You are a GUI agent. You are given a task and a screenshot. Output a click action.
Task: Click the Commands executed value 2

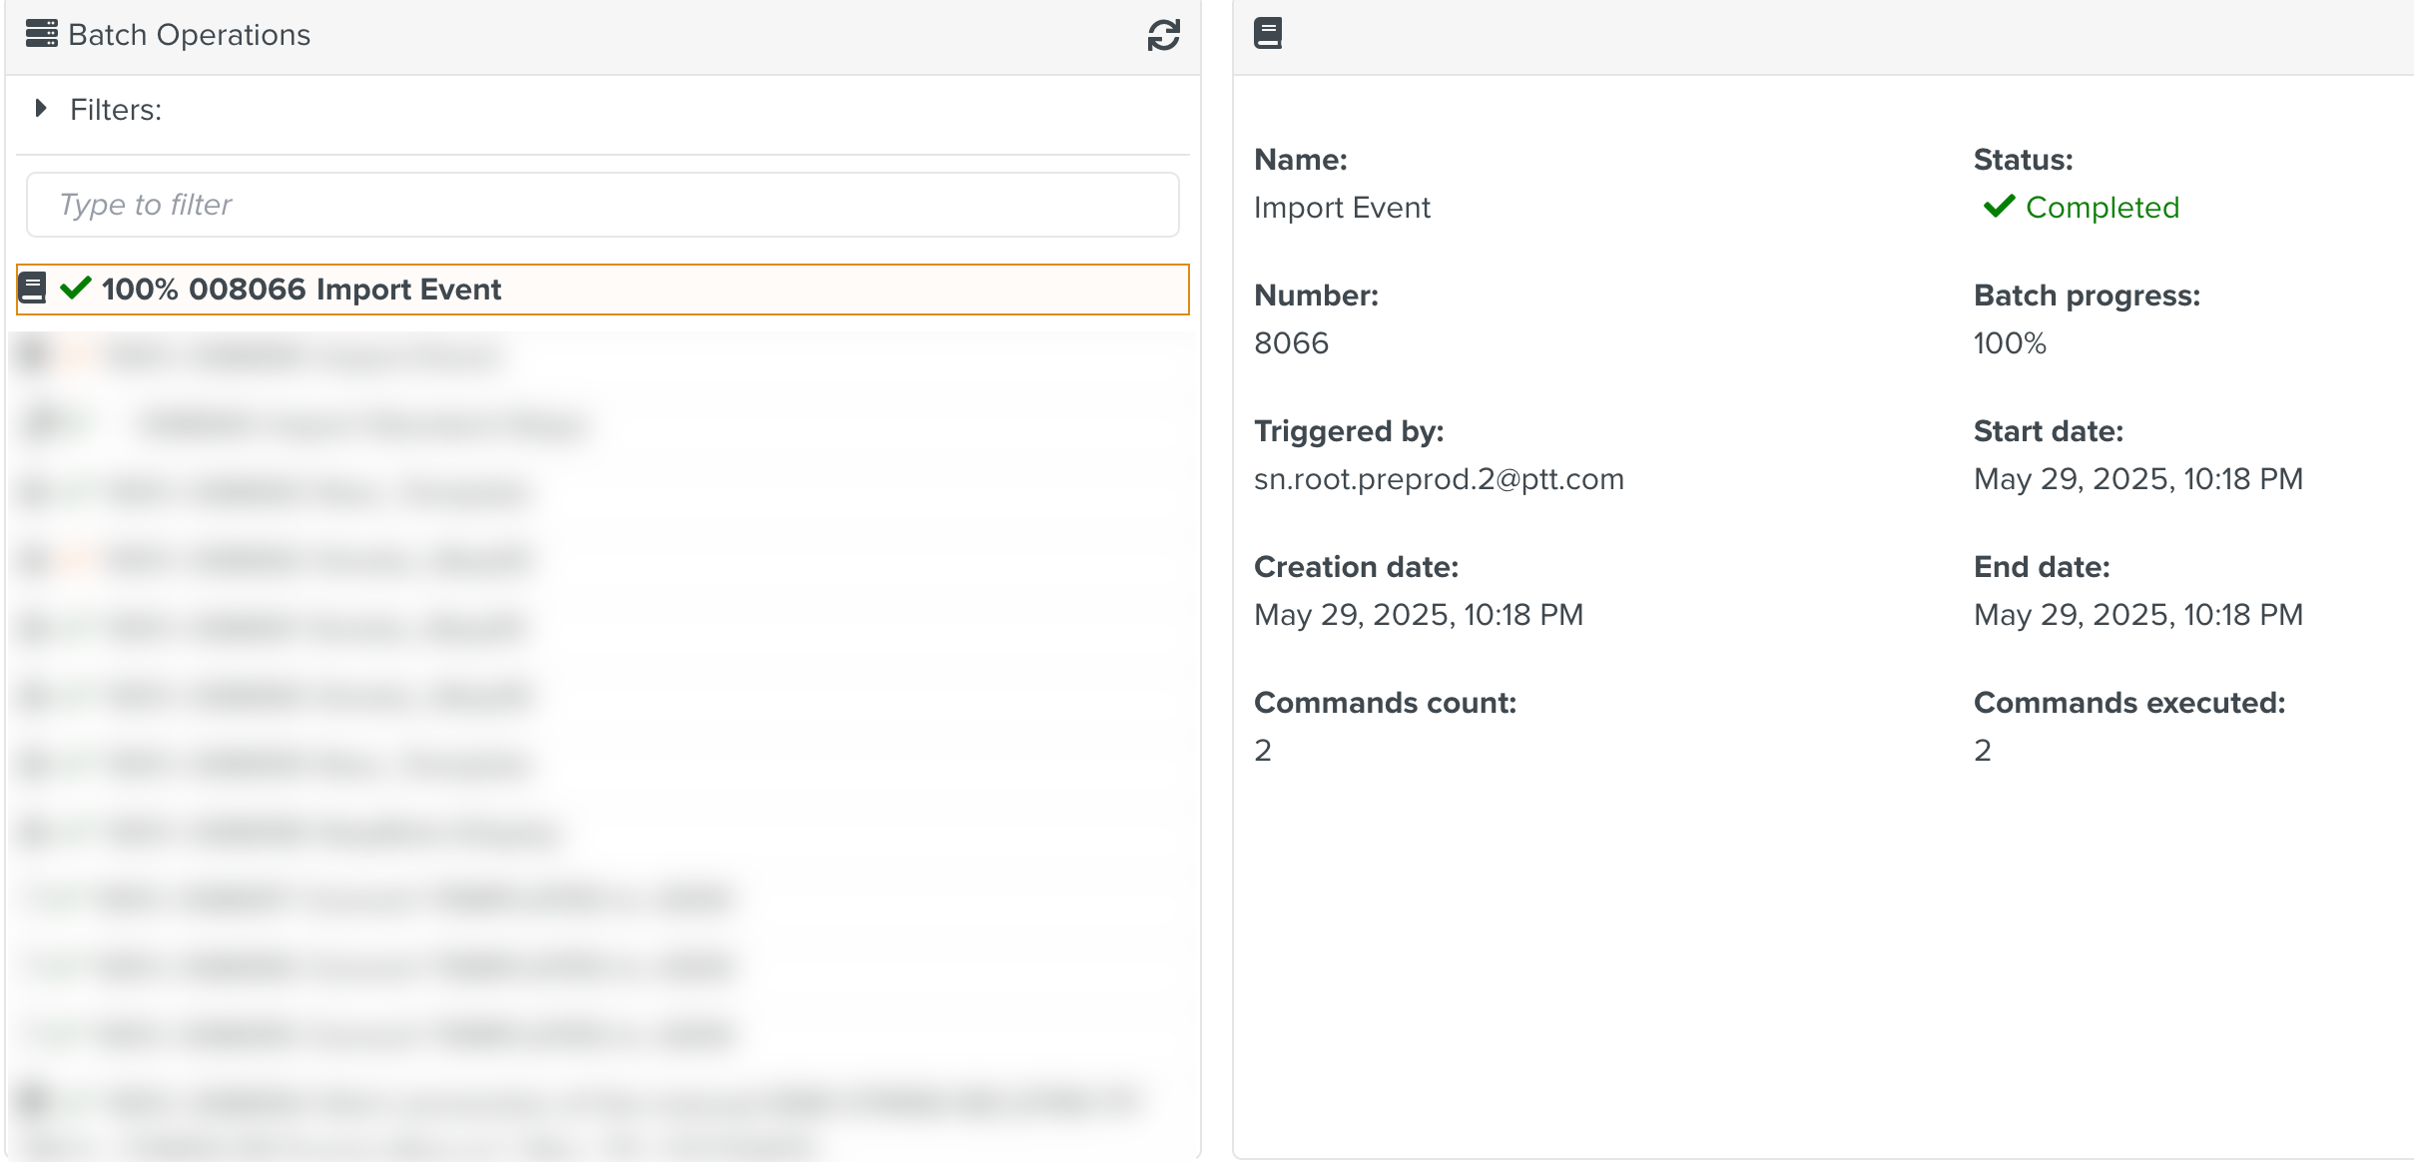coord(1982,751)
